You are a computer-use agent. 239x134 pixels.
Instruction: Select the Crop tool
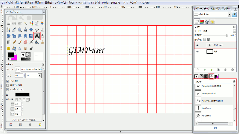tap(42, 29)
